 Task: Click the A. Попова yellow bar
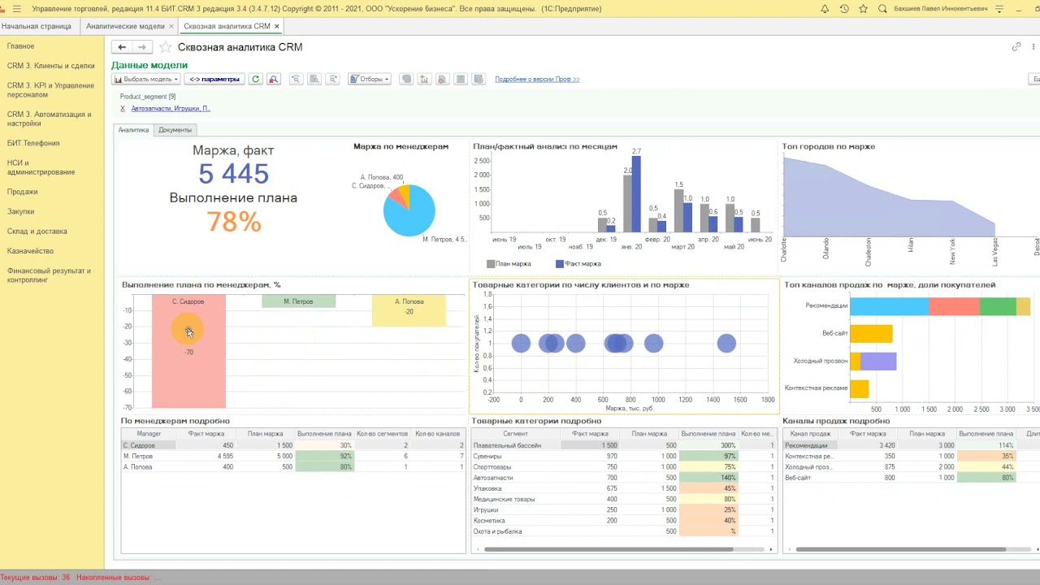pyautogui.click(x=409, y=310)
